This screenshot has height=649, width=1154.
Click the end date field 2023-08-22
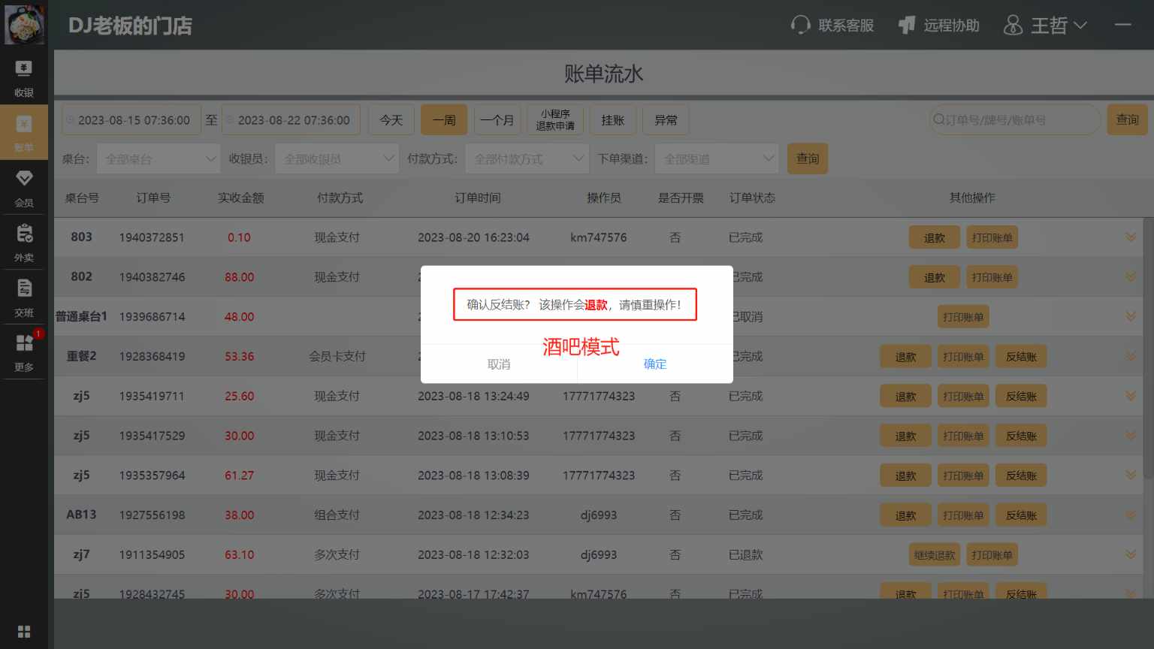(x=292, y=120)
